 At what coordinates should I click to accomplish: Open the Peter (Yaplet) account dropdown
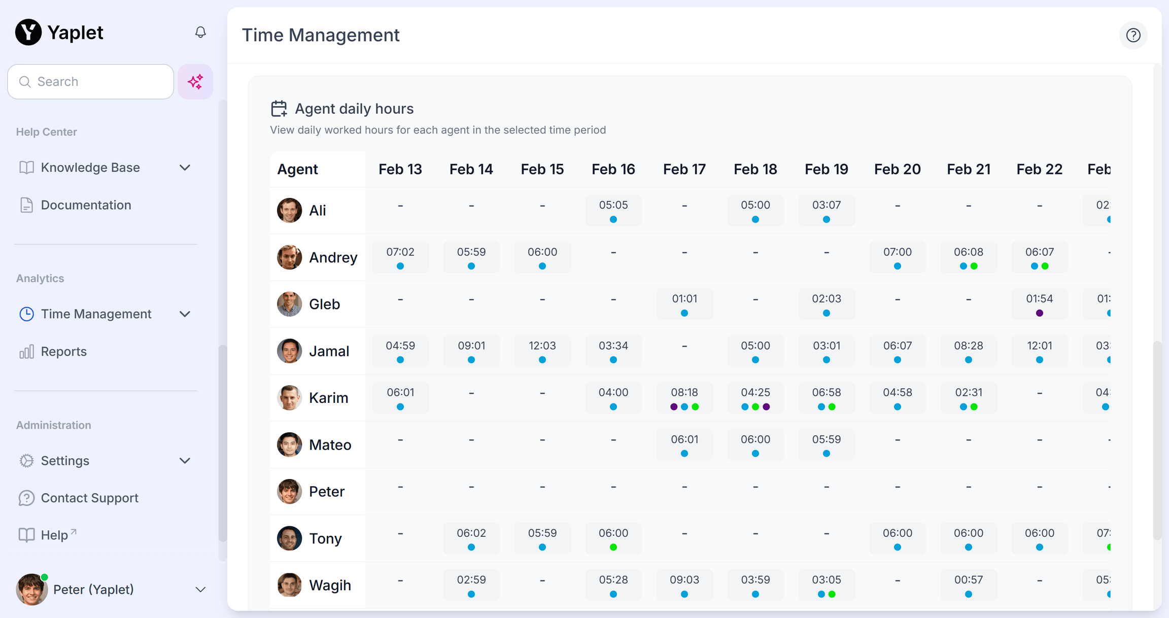(200, 590)
